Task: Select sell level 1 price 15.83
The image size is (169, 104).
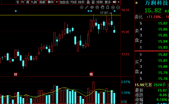Action: tap(163, 47)
